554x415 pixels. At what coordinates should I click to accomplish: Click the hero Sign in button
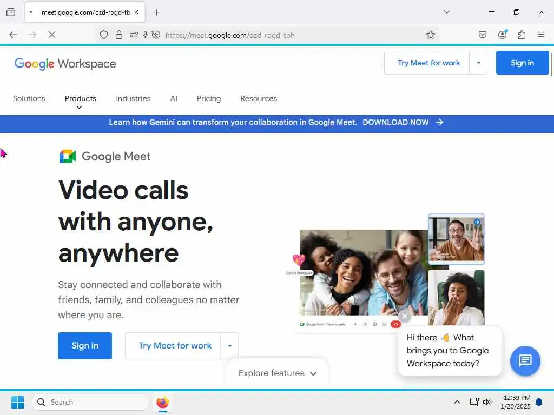coord(85,346)
